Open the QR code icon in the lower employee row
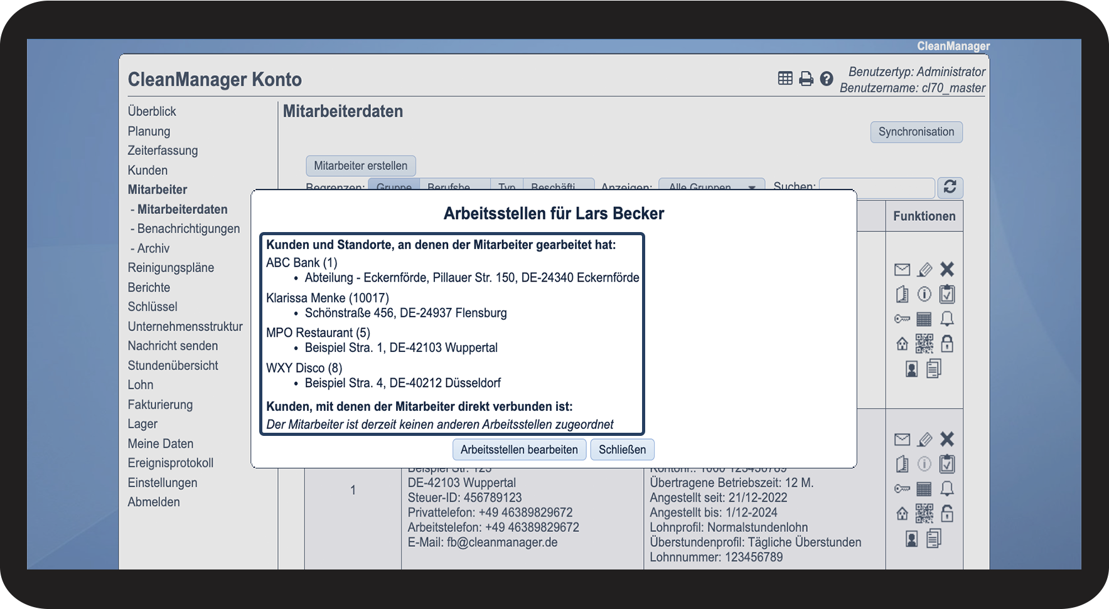Viewport: 1109px width, 609px height. point(924,514)
